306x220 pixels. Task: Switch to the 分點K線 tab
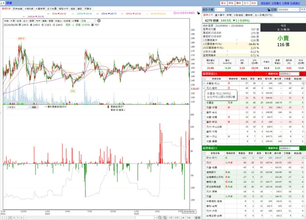pos(29,9)
